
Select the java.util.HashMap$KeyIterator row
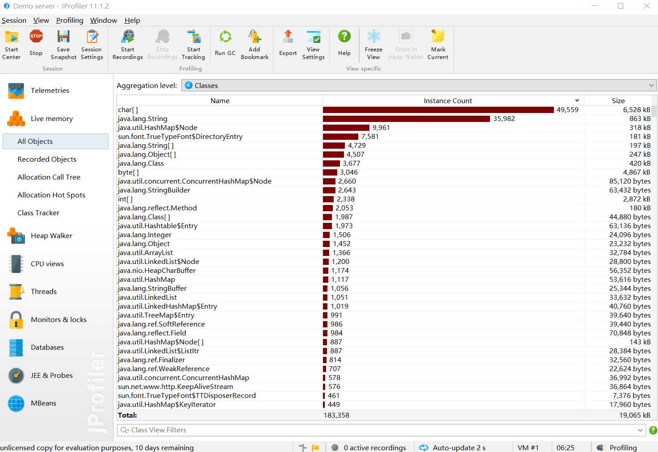(384, 405)
